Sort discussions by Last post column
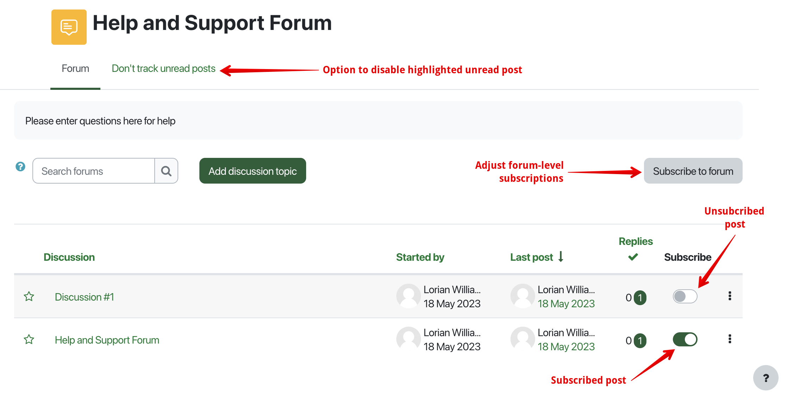 [532, 257]
